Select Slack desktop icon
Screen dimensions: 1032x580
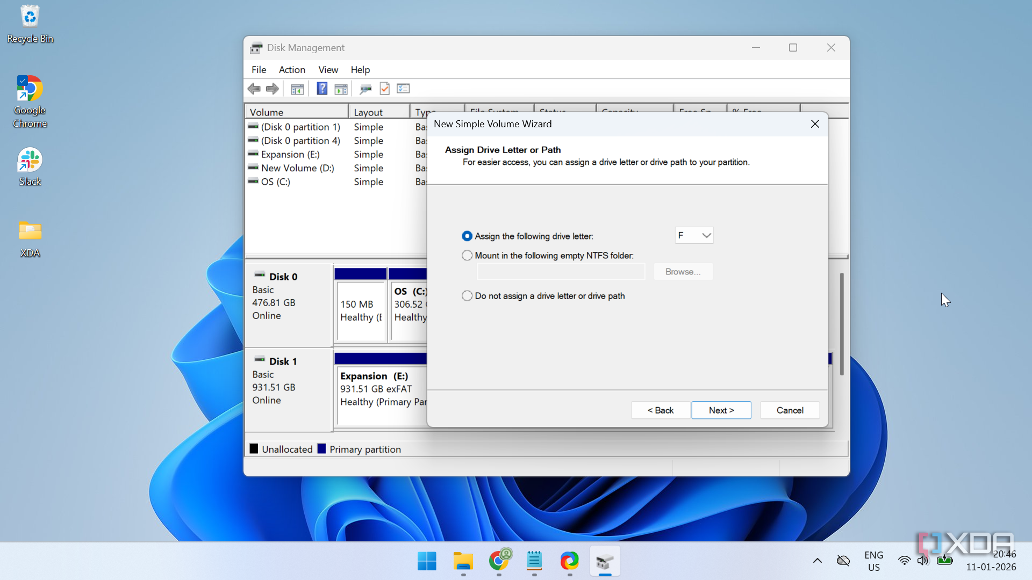point(30,167)
